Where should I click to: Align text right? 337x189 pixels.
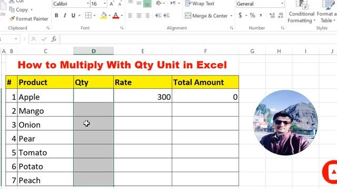click(x=147, y=15)
